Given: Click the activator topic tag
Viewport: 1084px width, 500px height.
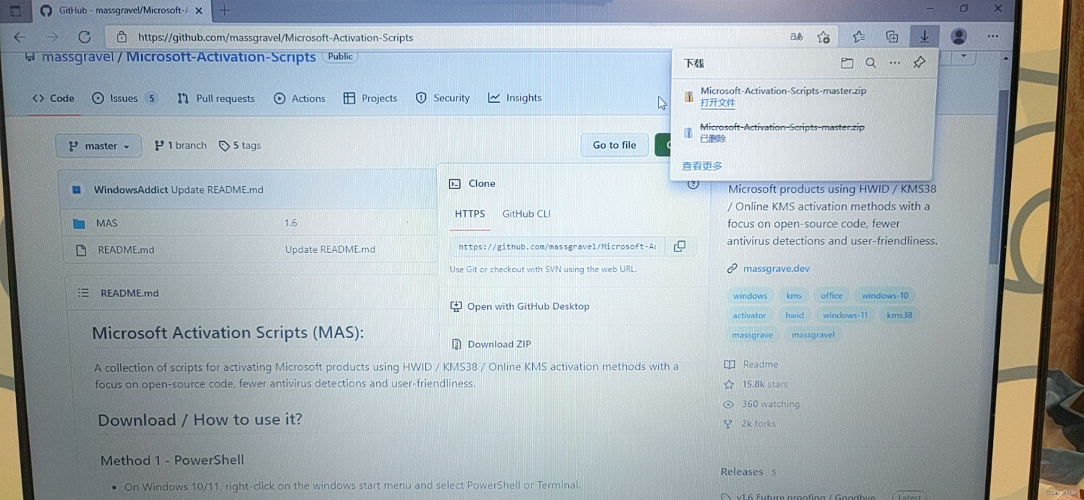Looking at the screenshot, I should click(x=749, y=315).
